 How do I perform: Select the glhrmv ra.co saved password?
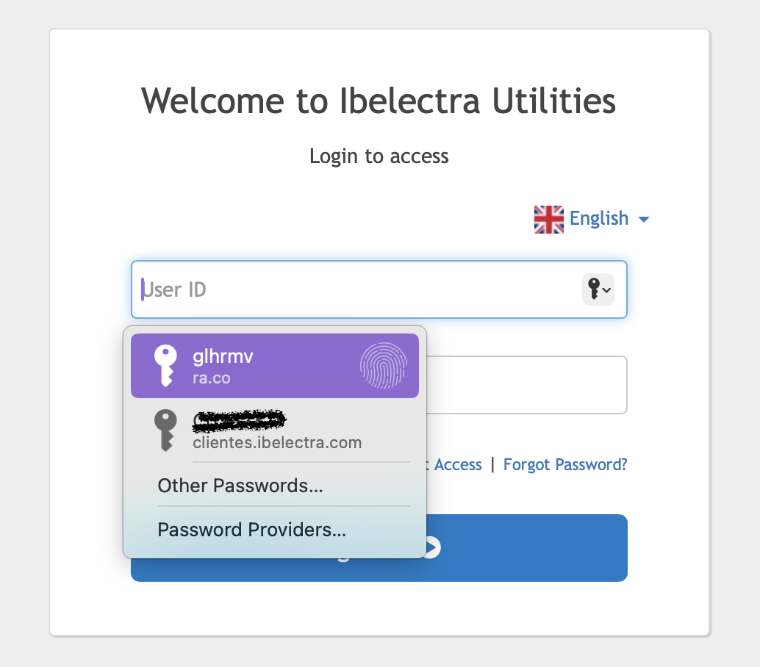pyautogui.click(x=274, y=366)
